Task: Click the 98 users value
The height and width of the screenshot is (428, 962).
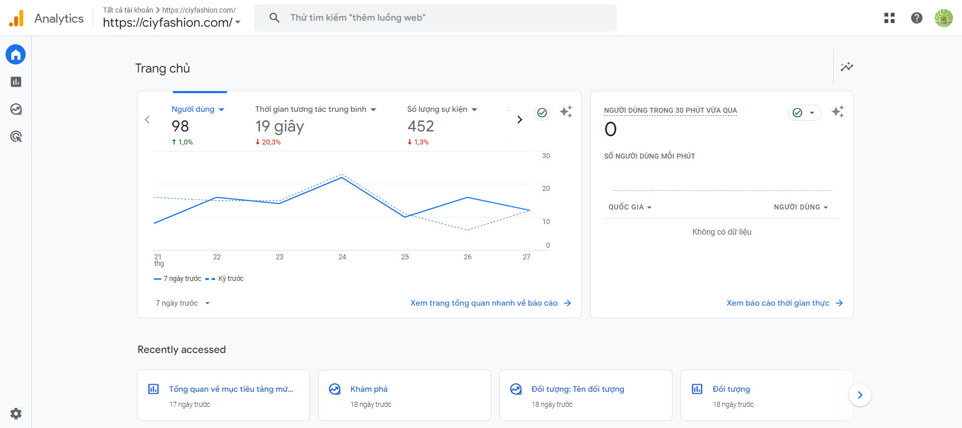Action: coord(180,126)
